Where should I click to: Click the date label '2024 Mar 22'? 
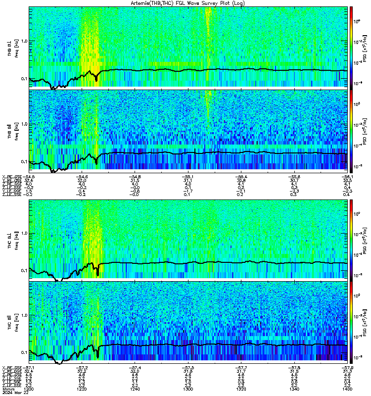pyautogui.click(x=15, y=393)
